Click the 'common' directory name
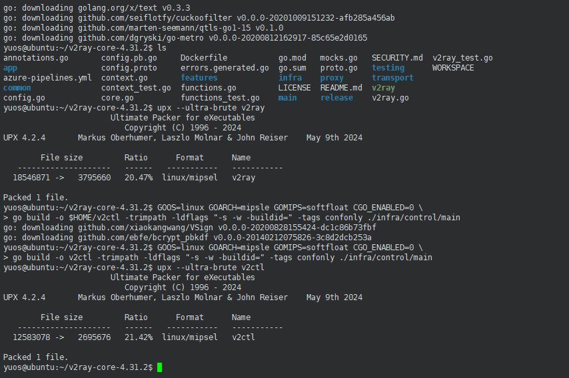Viewport: 569px width, 378px height. point(17,88)
